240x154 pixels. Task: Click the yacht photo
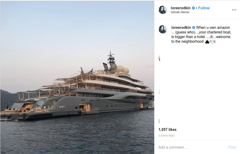(x=77, y=77)
